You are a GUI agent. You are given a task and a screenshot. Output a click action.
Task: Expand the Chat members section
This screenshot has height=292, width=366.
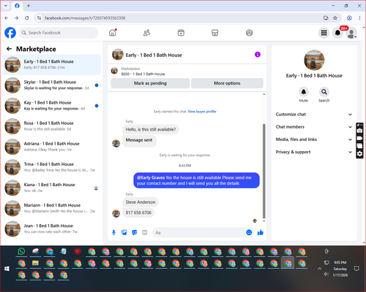(314, 127)
